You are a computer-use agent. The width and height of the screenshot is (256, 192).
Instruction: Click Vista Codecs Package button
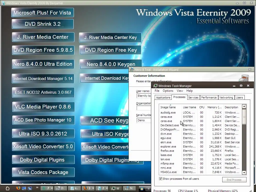43,172
